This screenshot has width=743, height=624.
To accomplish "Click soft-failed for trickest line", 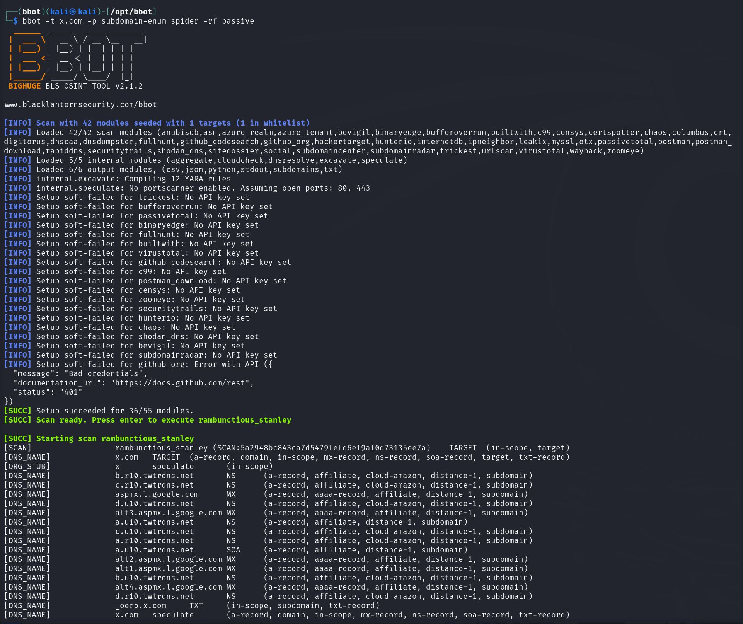I will point(126,197).
